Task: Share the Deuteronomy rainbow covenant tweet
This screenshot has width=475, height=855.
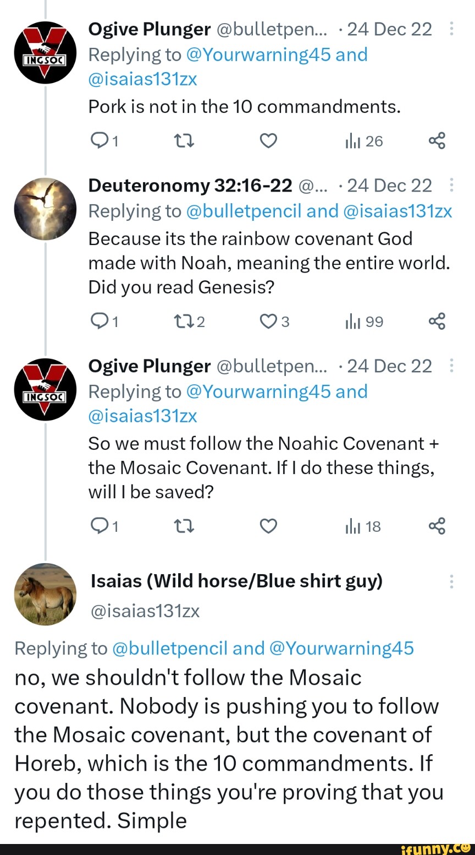Action: click(x=437, y=322)
